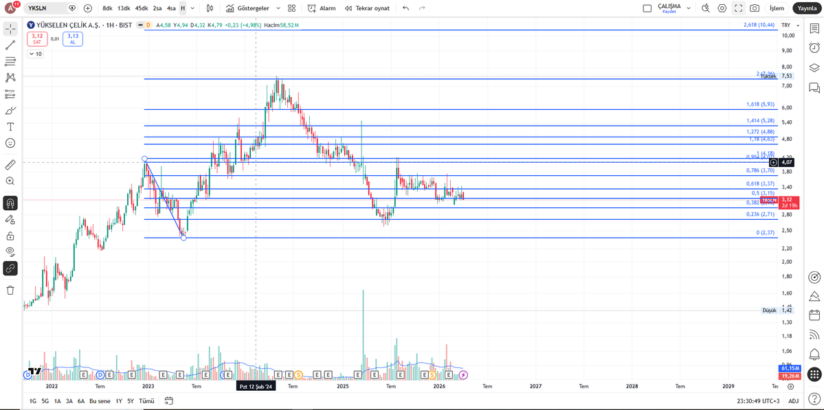Click the Yayınla publish button
Screen dimensions: 824x410
(808, 8)
